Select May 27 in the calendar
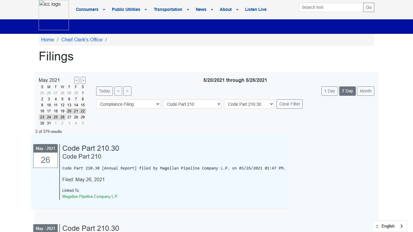Image resolution: width=413 pixels, height=232 pixels. tap(69, 117)
